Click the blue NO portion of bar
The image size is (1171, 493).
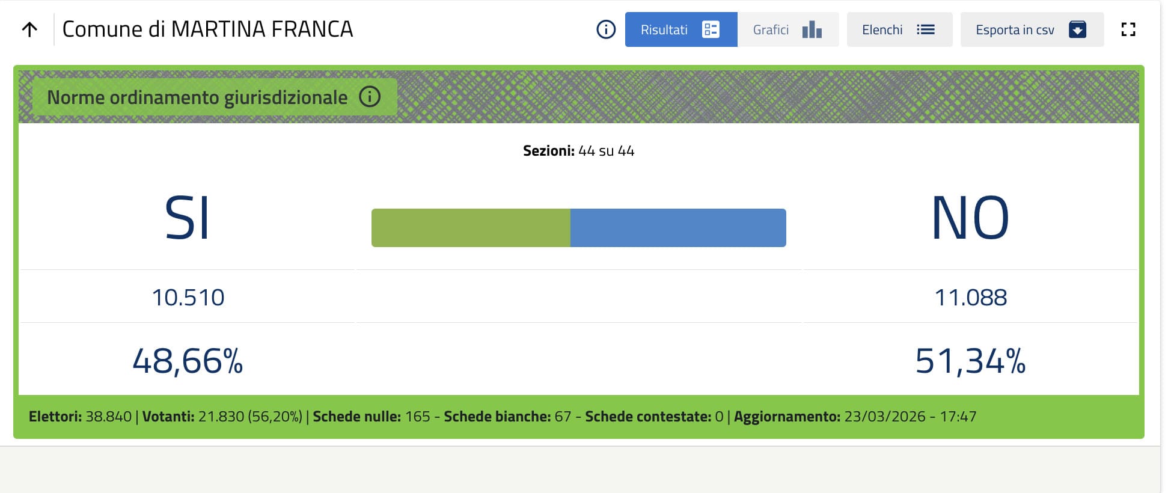pyautogui.click(x=678, y=228)
